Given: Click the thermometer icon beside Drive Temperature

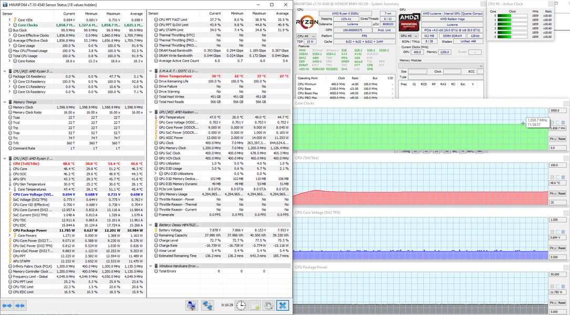Looking at the screenshot, I should tap(156, 76).
